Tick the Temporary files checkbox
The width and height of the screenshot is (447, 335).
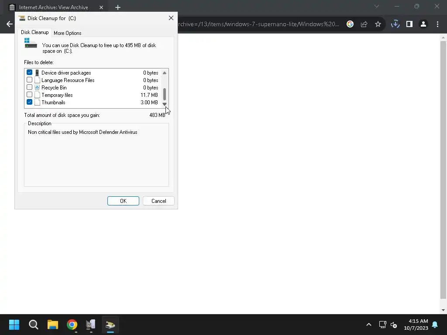[29, 95]
